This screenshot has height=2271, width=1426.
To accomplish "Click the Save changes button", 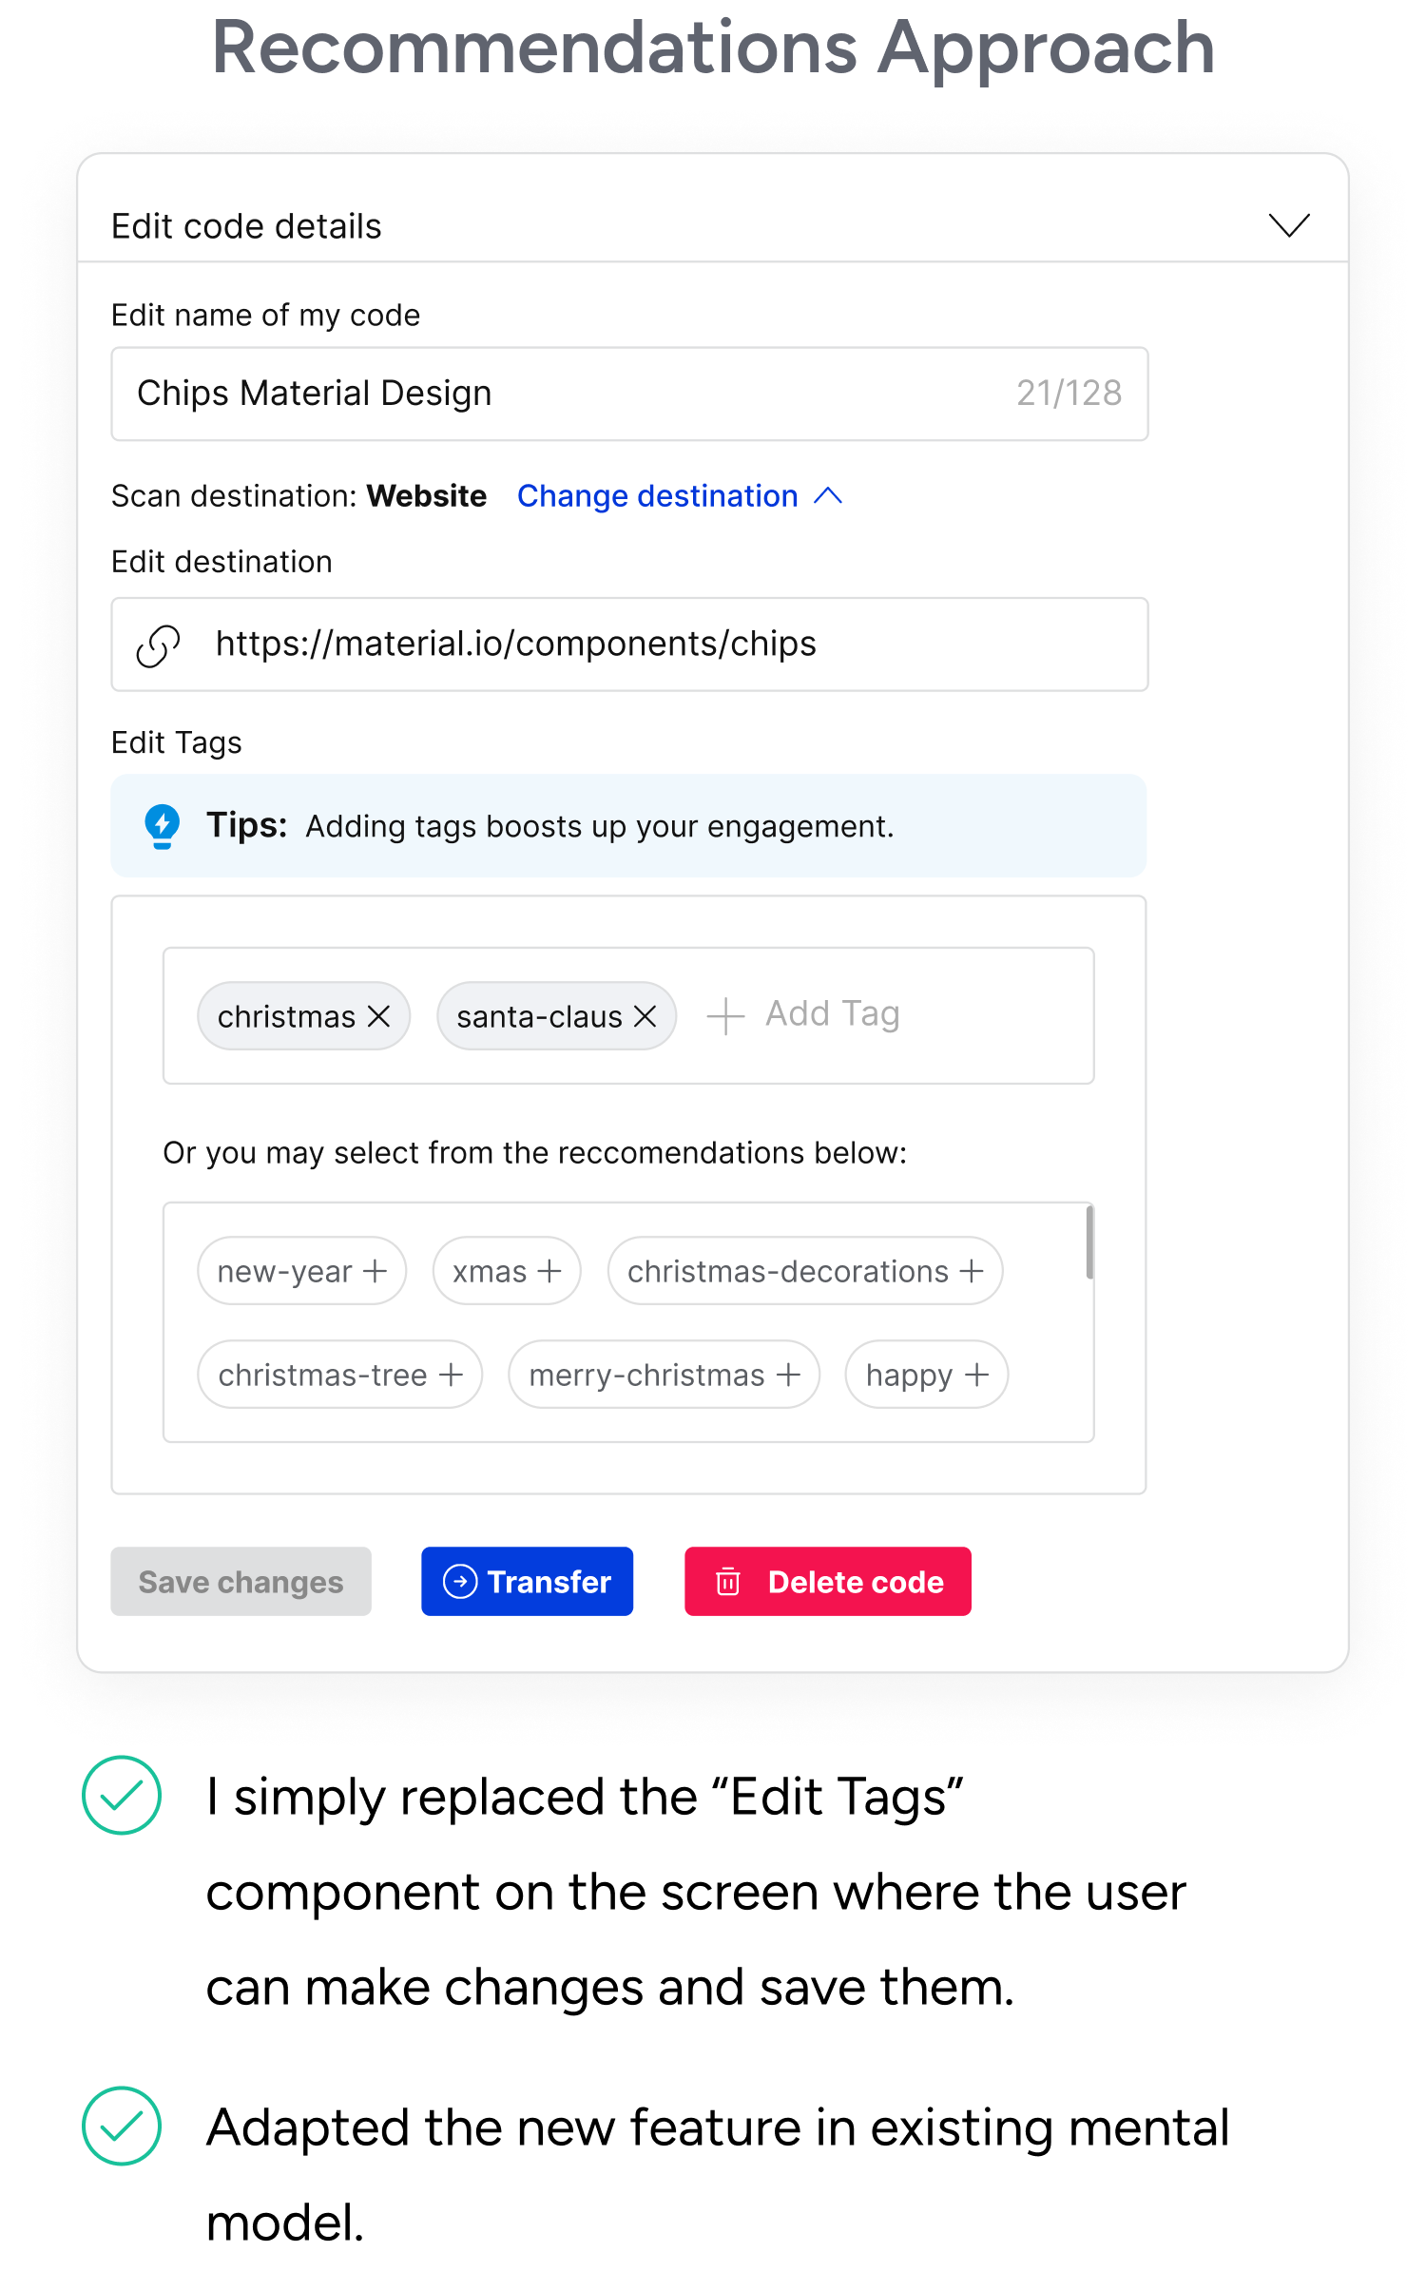I will pos(241,1582).
